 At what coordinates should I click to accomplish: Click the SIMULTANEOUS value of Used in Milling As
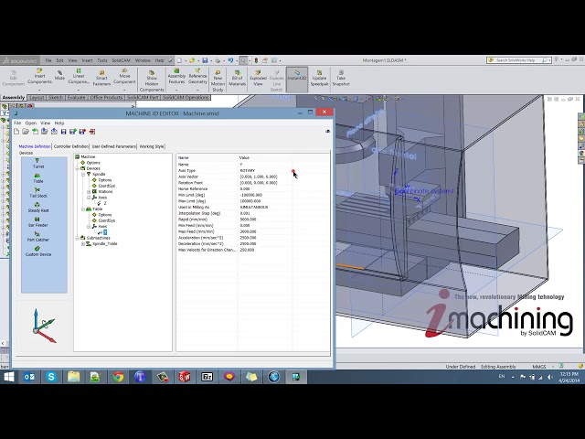pos(254,207)
